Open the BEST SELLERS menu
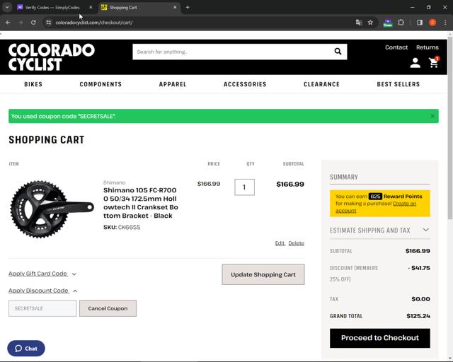 (x=398, y=84)
